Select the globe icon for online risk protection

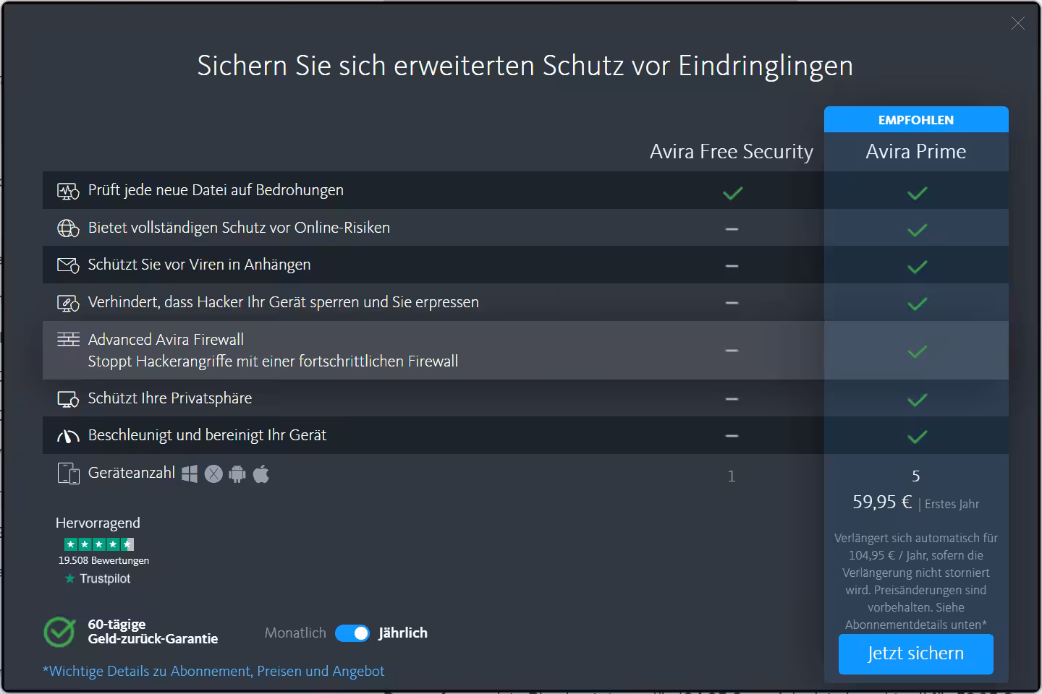point(67,228)
